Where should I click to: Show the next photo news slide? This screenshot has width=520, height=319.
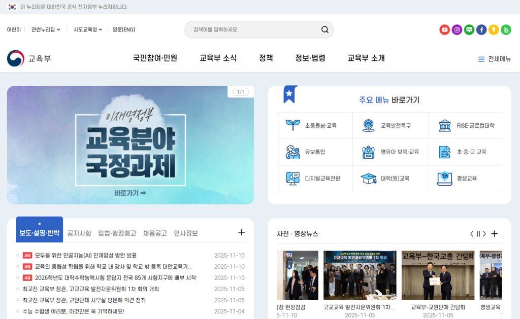tap(484, 234)
